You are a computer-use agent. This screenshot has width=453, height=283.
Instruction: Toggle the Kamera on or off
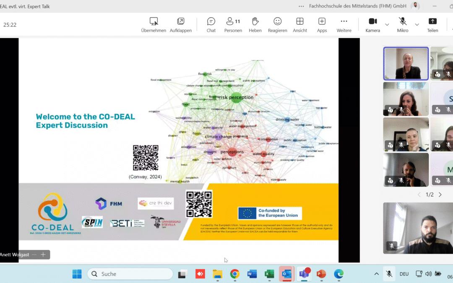pyautogui.click(x=372, y=25)
